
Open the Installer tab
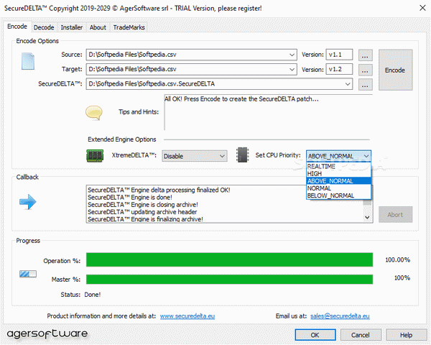click(71, 27)
